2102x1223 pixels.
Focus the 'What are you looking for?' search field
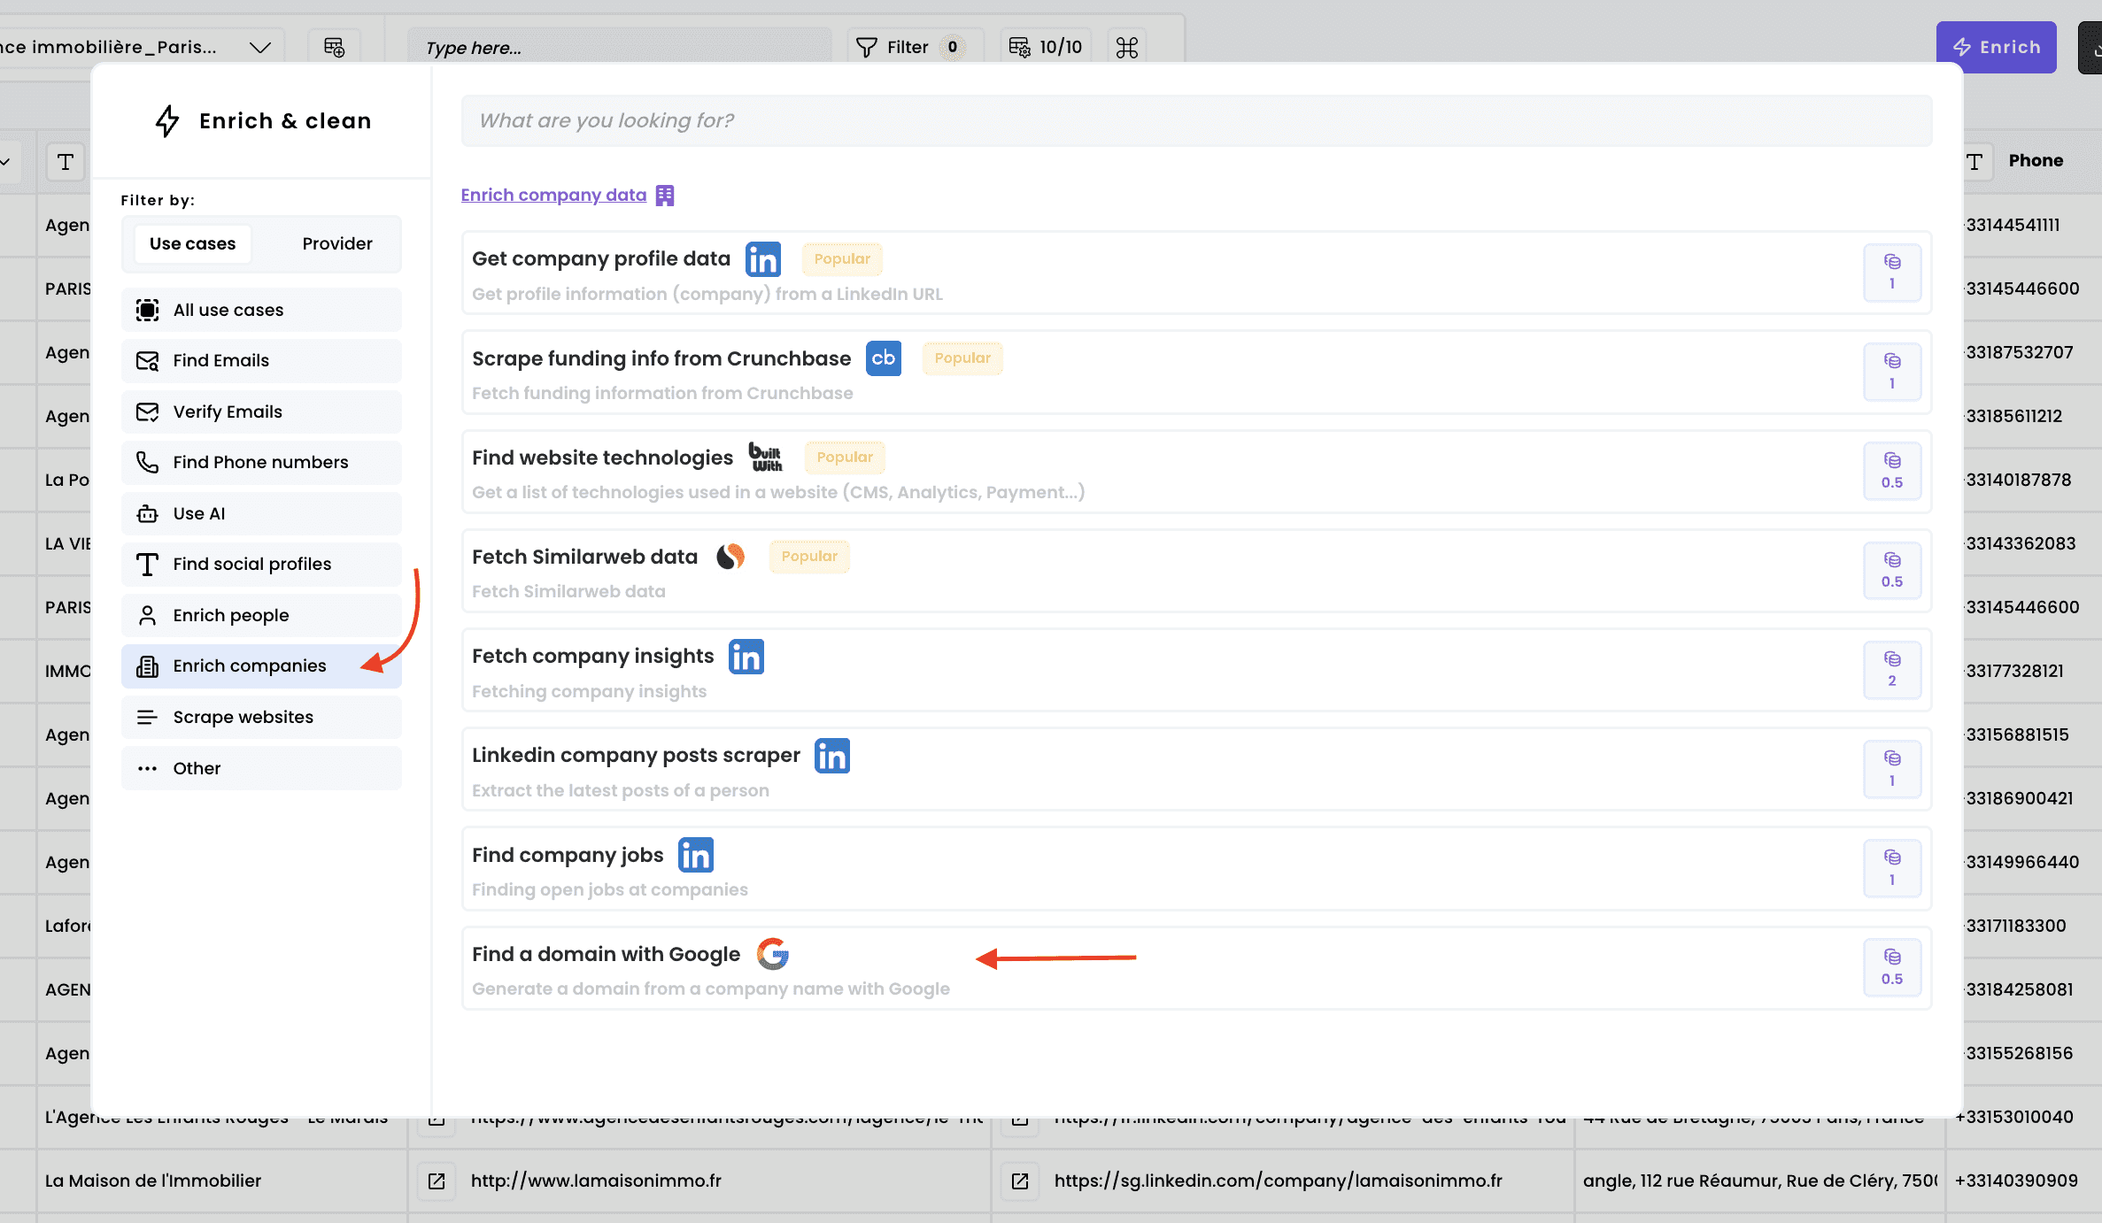(x=1195, y=120)
